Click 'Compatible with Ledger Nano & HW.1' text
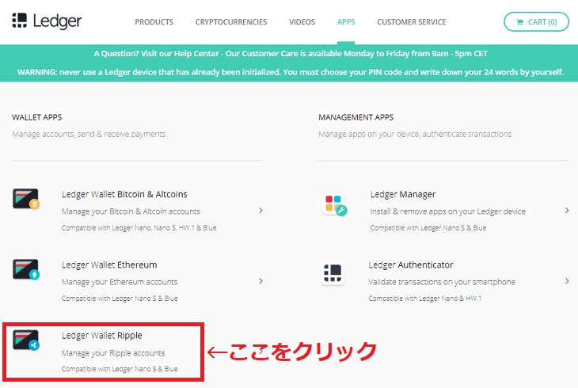Screen dimensions: 578x388 (x=424, y=299)
